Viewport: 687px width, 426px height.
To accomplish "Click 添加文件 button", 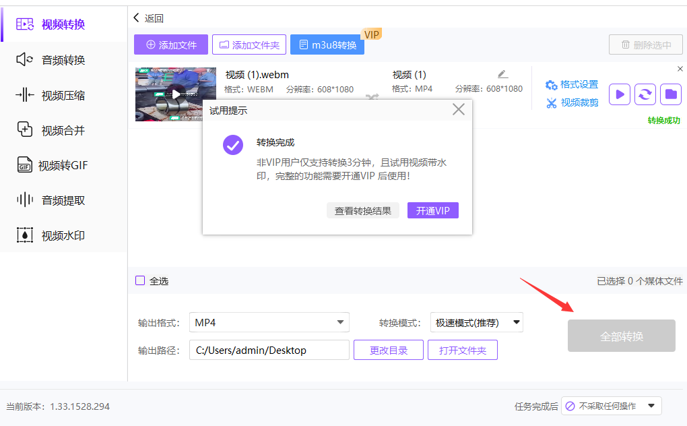I will pos(171,44).
